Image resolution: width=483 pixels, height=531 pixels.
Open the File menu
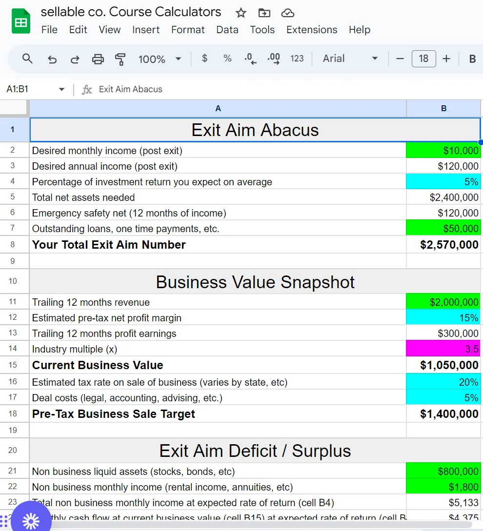(x=49, y=30)
